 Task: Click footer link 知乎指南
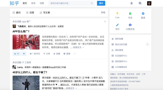[121, 74]
